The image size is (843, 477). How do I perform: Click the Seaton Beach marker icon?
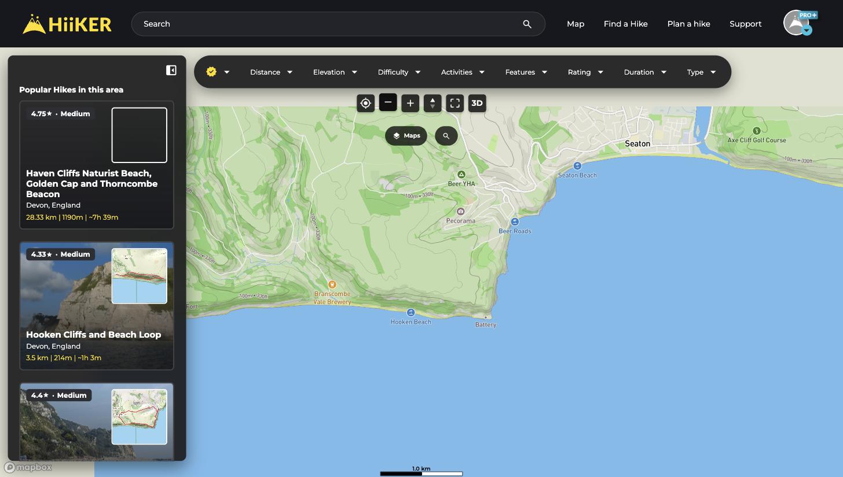pos(577,166)
